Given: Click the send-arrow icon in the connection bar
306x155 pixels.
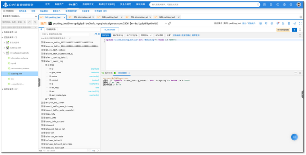Looking at the screenshot, I should tap(295, 23).
